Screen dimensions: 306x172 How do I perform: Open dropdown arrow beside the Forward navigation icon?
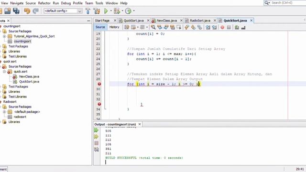(147, 27)
